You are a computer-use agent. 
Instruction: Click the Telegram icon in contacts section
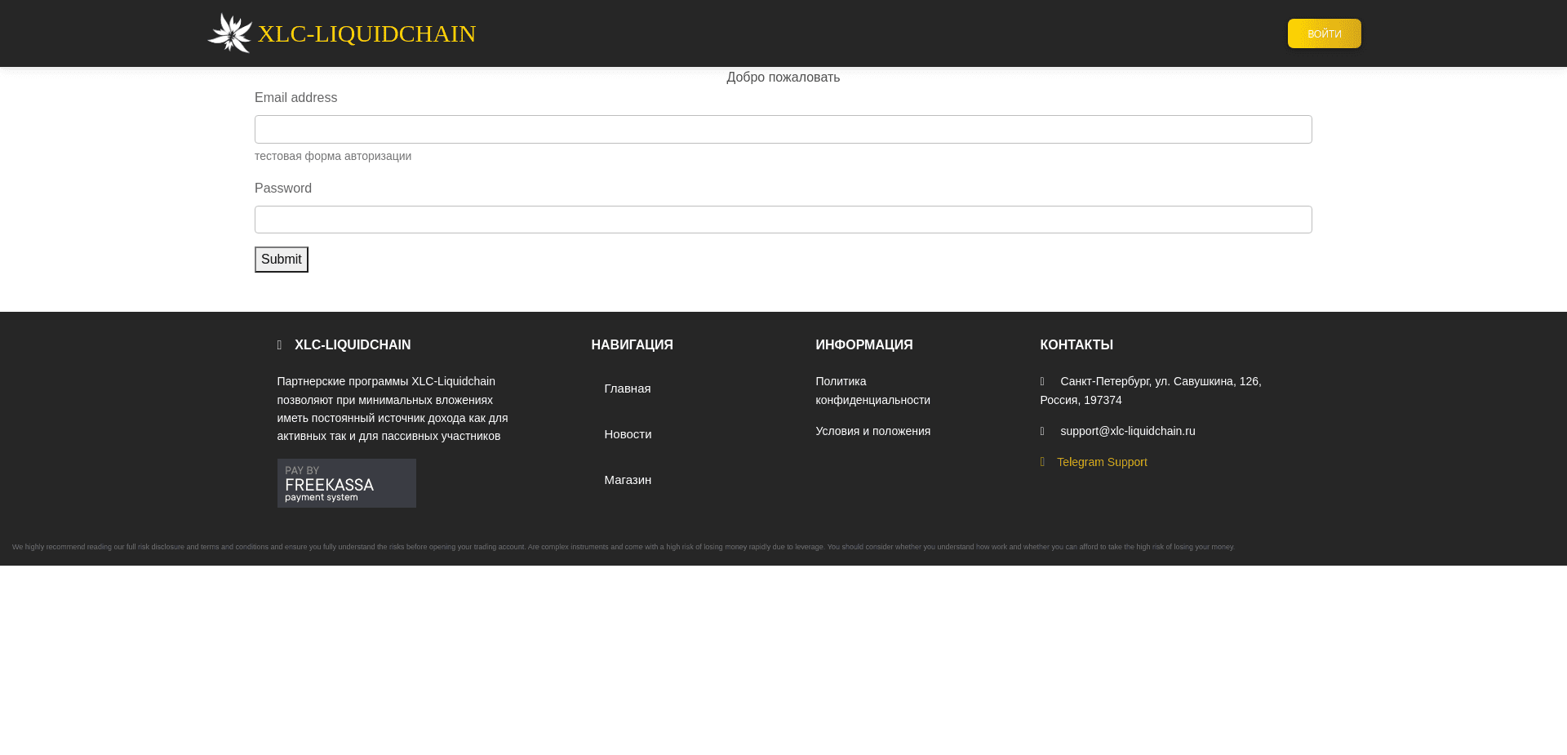click(x=1044, y=462)
